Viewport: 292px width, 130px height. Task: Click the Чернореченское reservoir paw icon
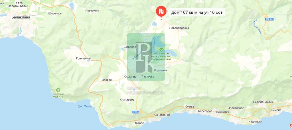click(161, 50)
